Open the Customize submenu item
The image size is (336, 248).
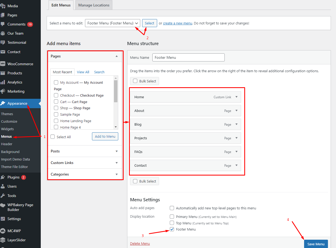coord(9,121)
